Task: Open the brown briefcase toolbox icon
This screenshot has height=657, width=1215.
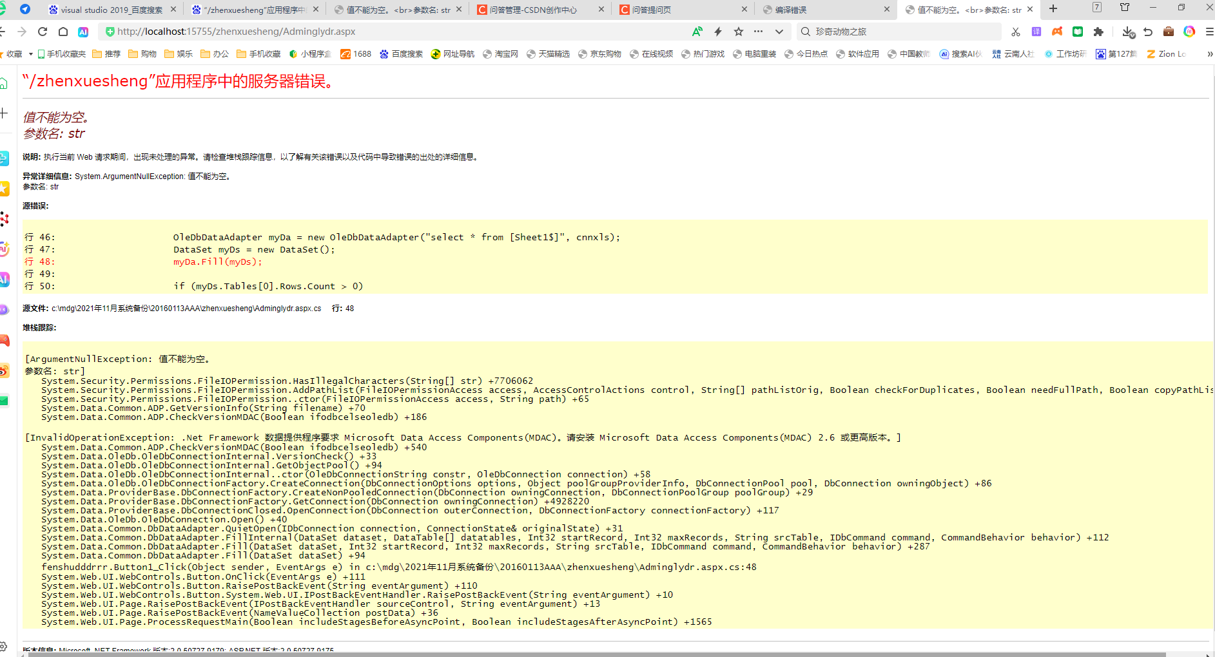Action: tap(1169, 32)
